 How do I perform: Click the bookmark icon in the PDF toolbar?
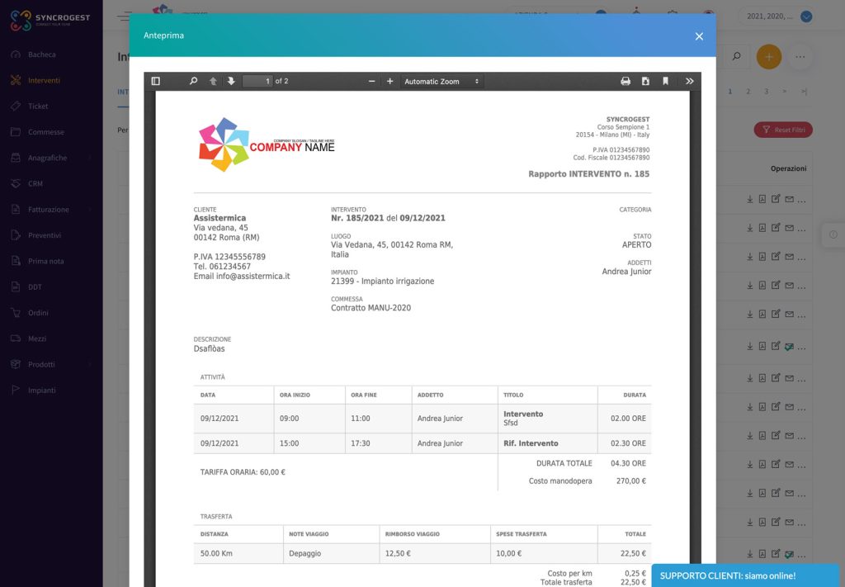[665, 81]
